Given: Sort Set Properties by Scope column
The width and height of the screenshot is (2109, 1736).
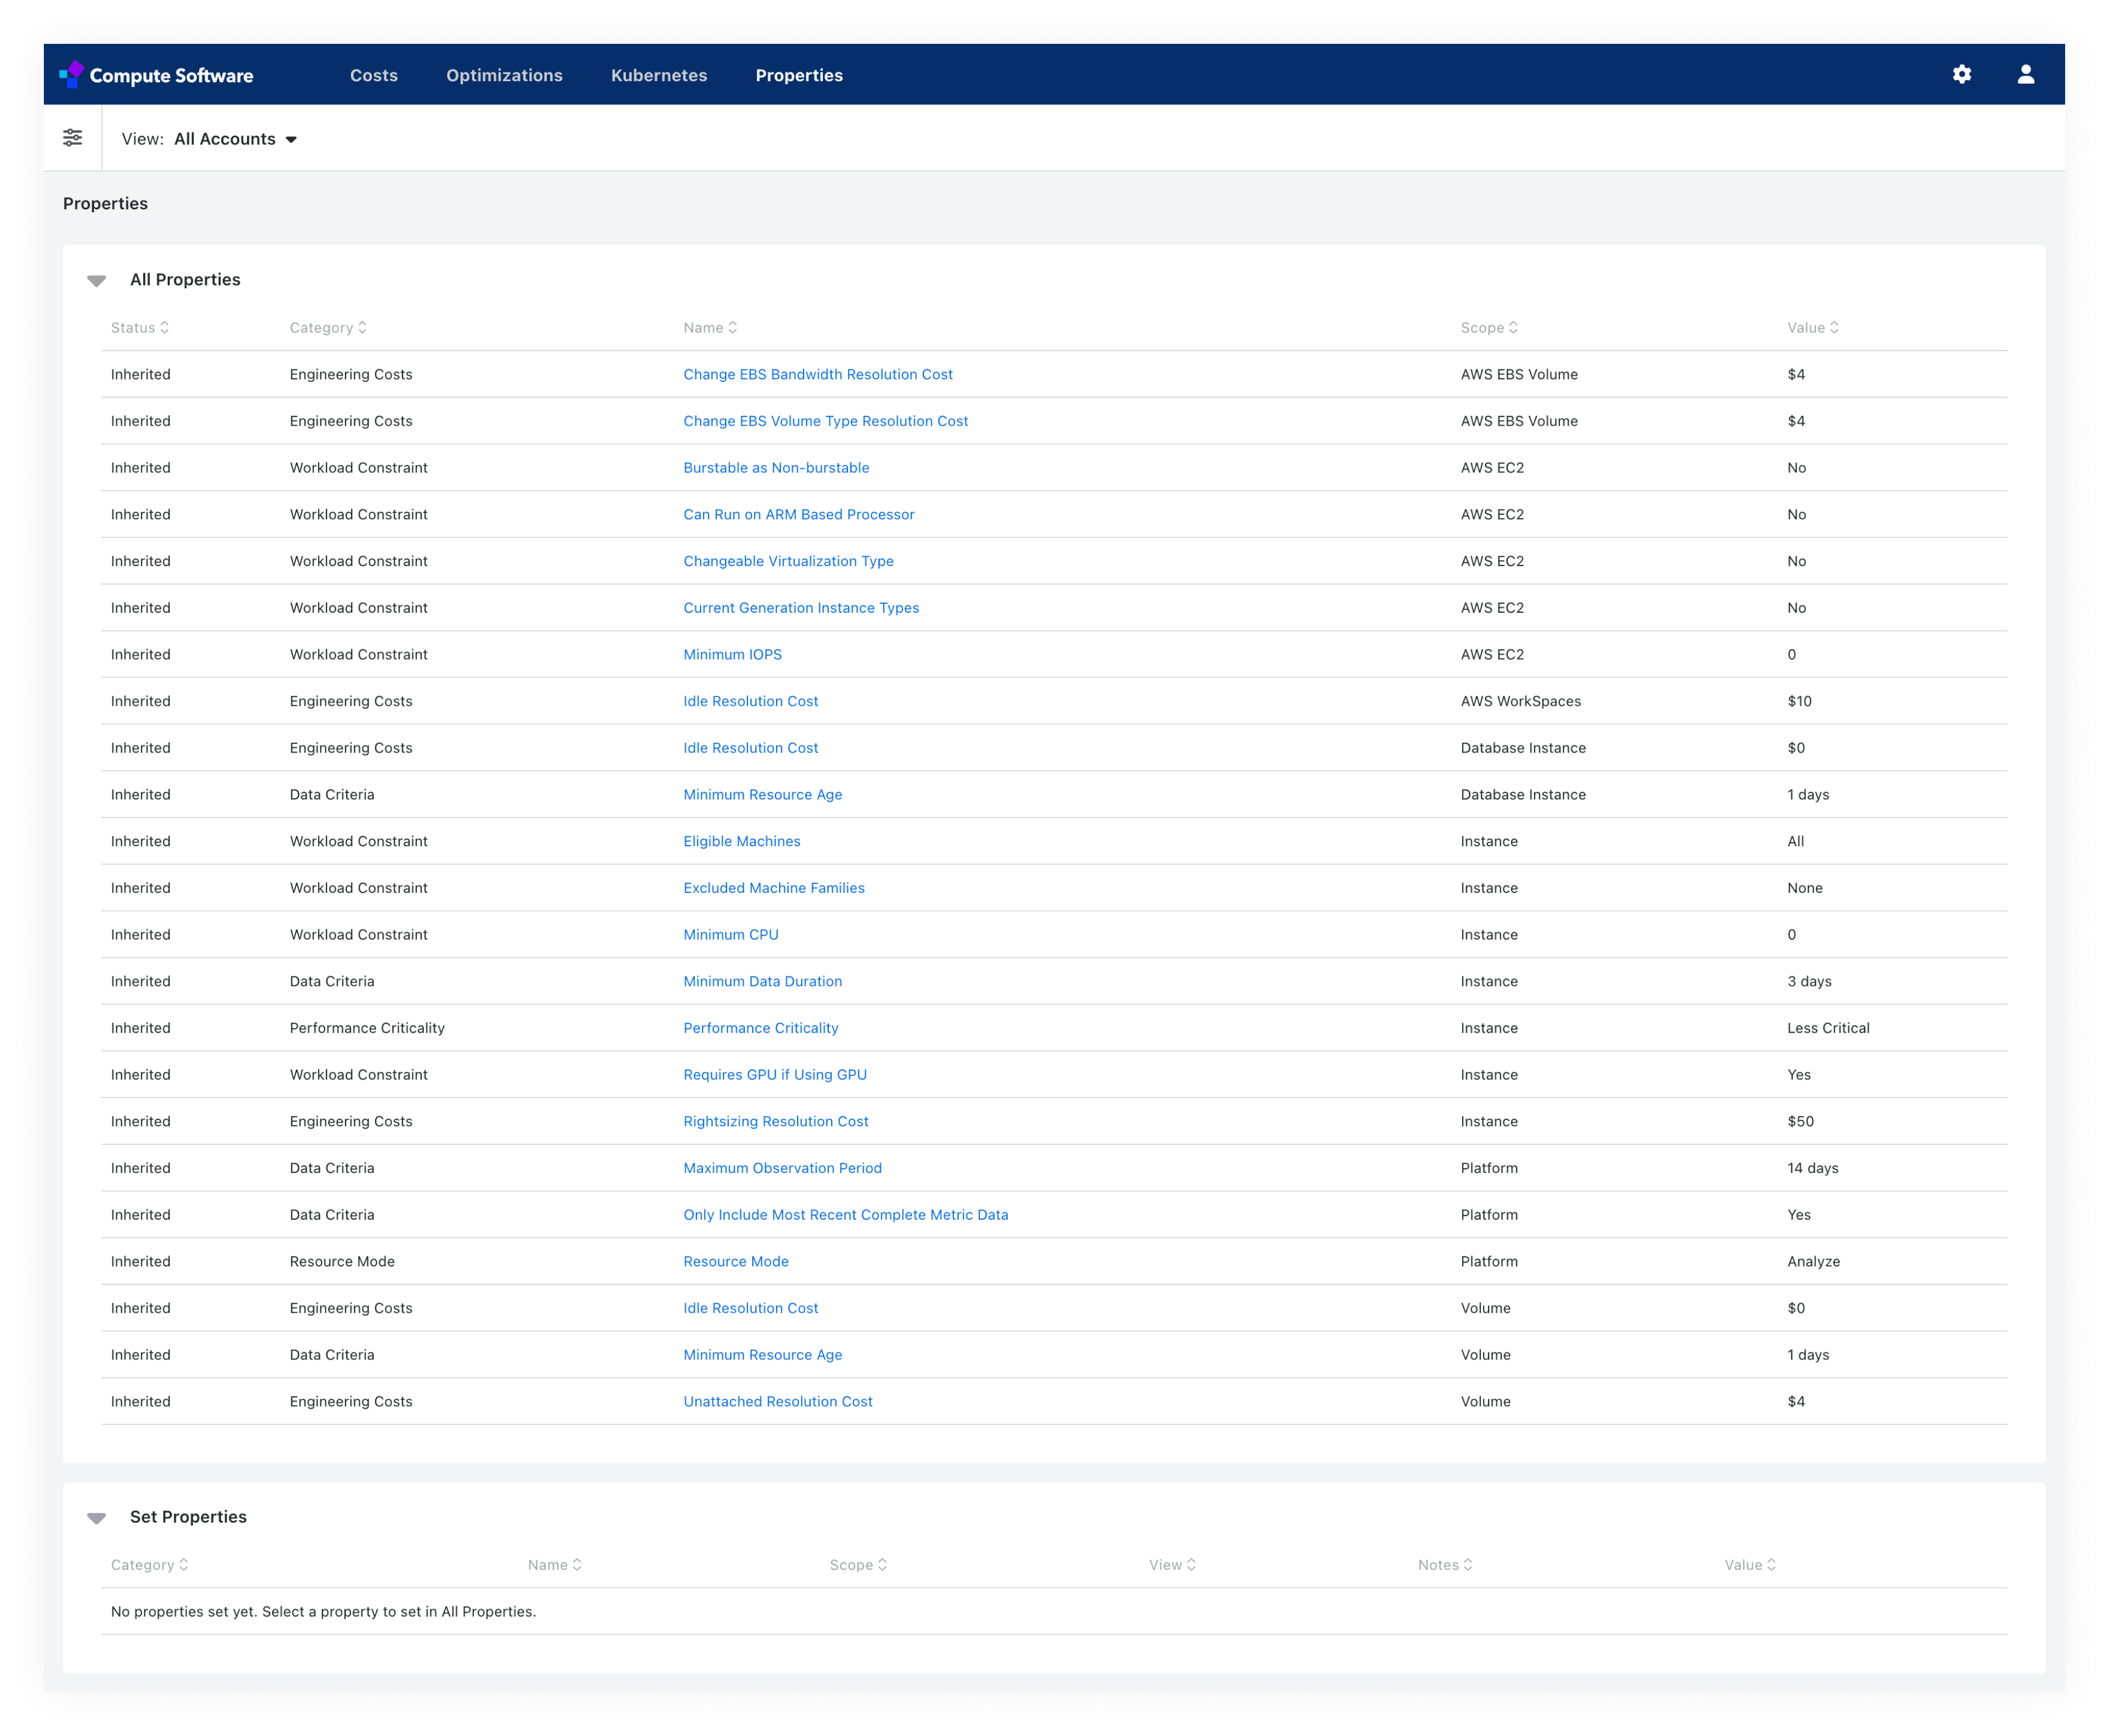Looking at the screenshot, I should [x=858, y=1565].
